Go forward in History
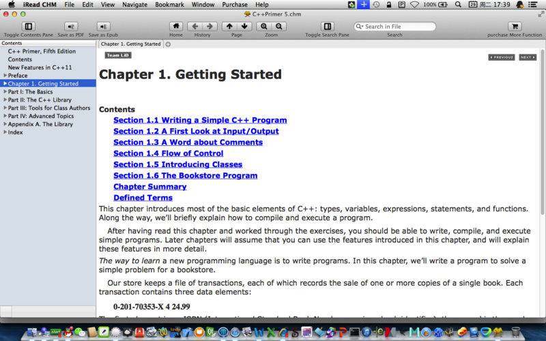Screen dimensions: 546x341 210,27
